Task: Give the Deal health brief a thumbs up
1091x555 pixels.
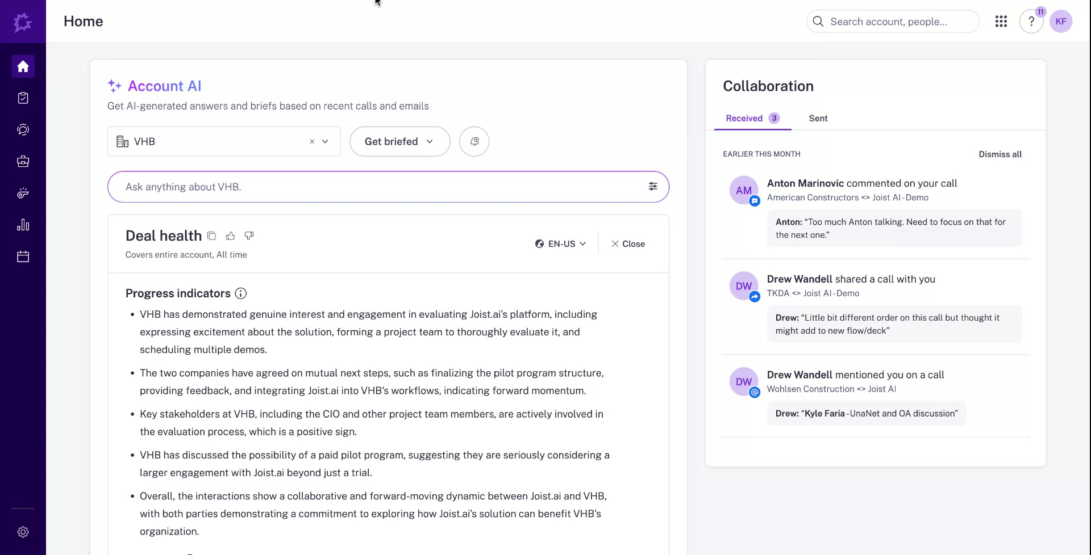Action: click(230, 236)
